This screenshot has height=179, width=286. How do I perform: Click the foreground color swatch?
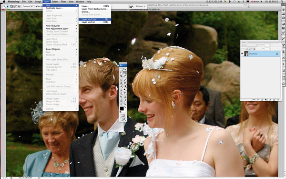122,109
